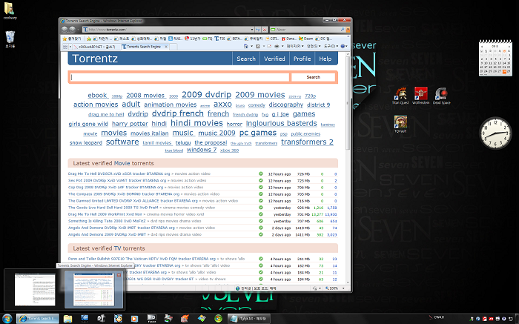Go to the Torrentz Help nav tab

(325, 59)
